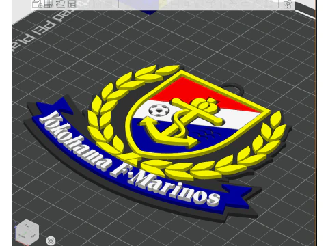Click the Top face of navigation cube
328x246 pixels.
point(27,225)
